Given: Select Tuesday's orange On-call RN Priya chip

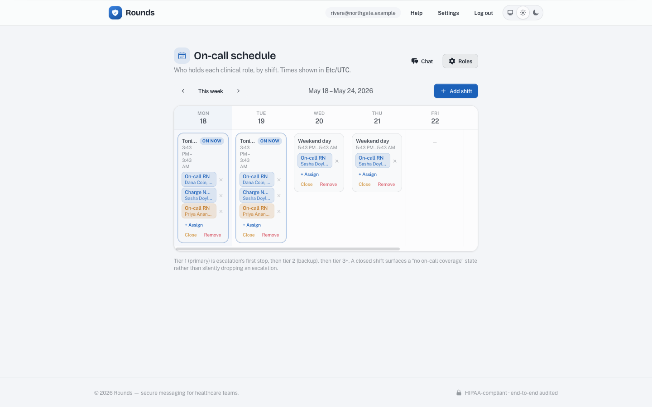Looking at the screenshot, I should click(257, 211).
